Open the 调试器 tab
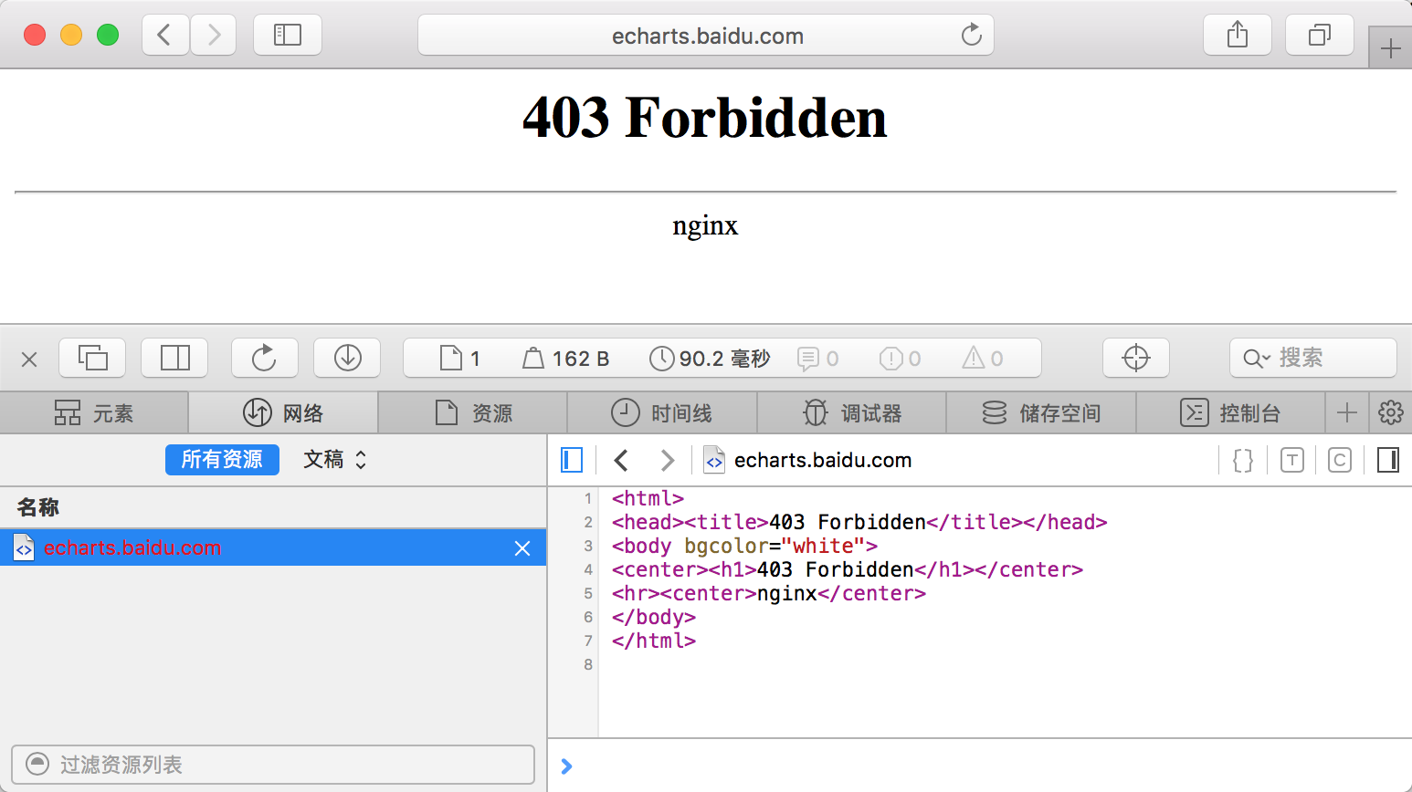This screenshot has height=792, width=1412. point(852,413)
